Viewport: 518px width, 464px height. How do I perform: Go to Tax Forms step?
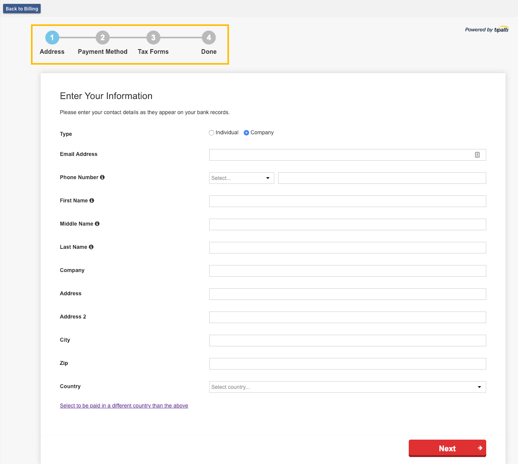pyautogui.click(x=153, y=38)
